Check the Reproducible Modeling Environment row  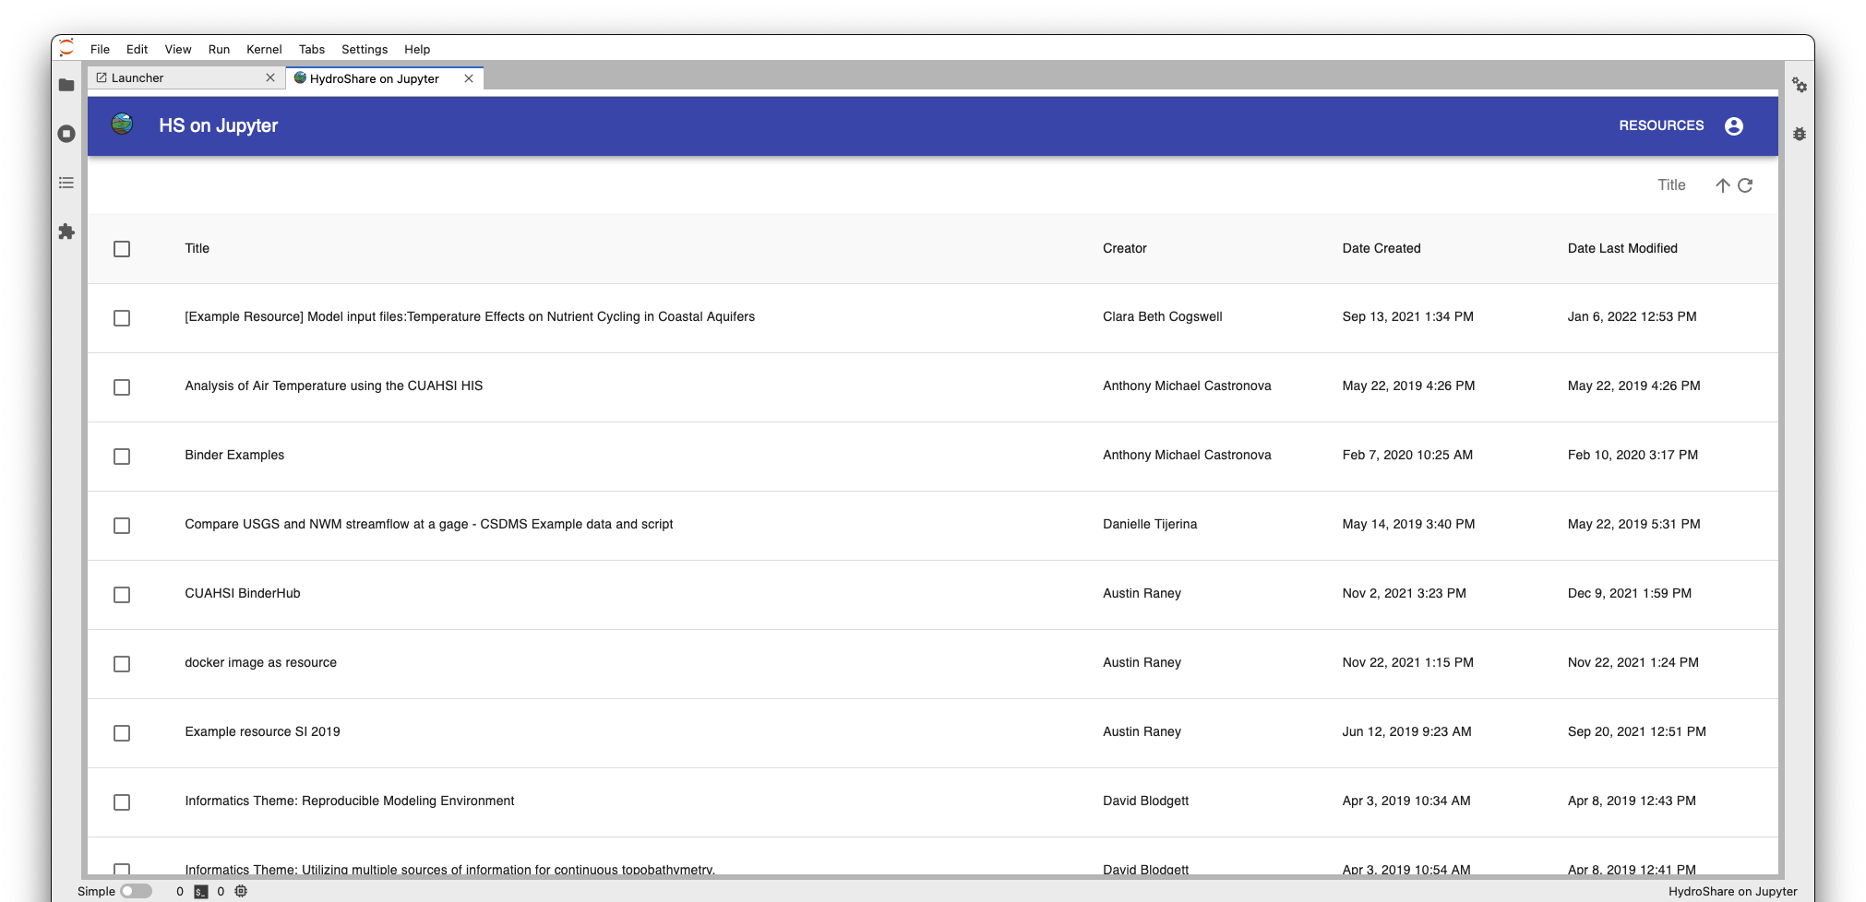click(122, 802)
